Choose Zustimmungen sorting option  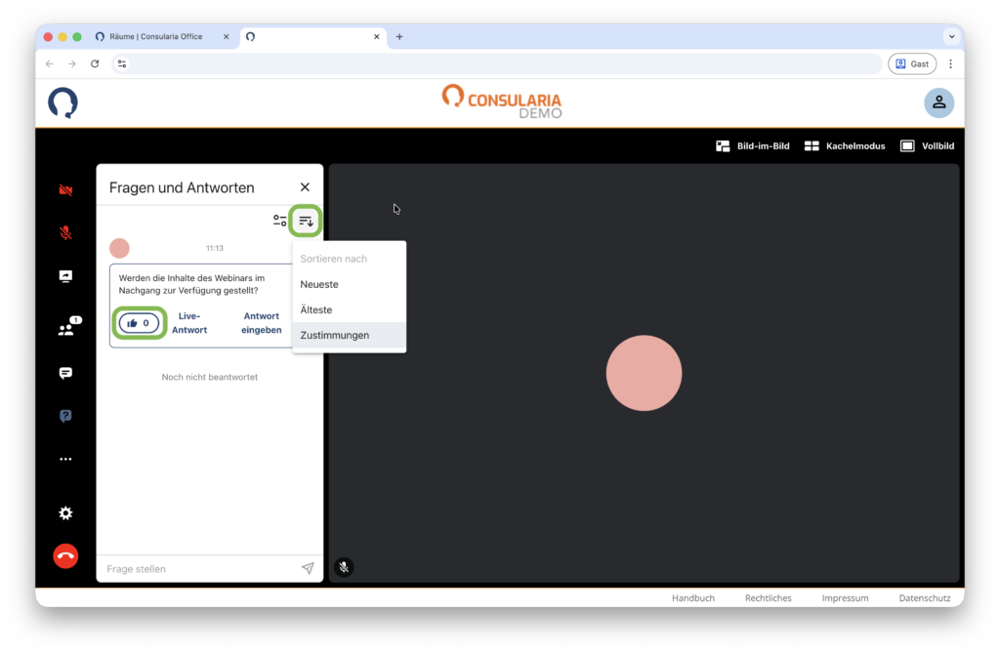click(335, 335)
